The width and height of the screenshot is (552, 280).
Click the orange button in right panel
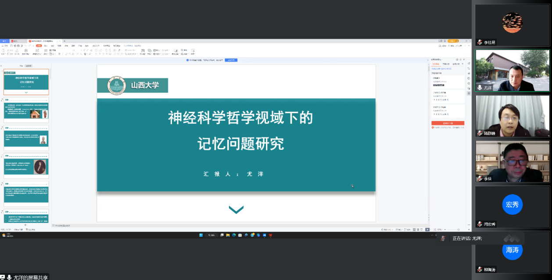tap(448, 123)
